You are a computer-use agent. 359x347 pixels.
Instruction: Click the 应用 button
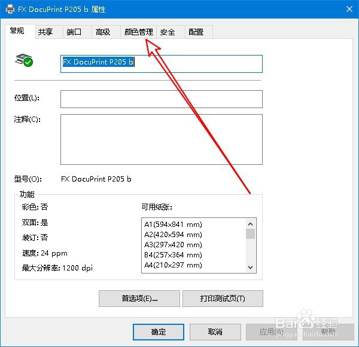272,332
